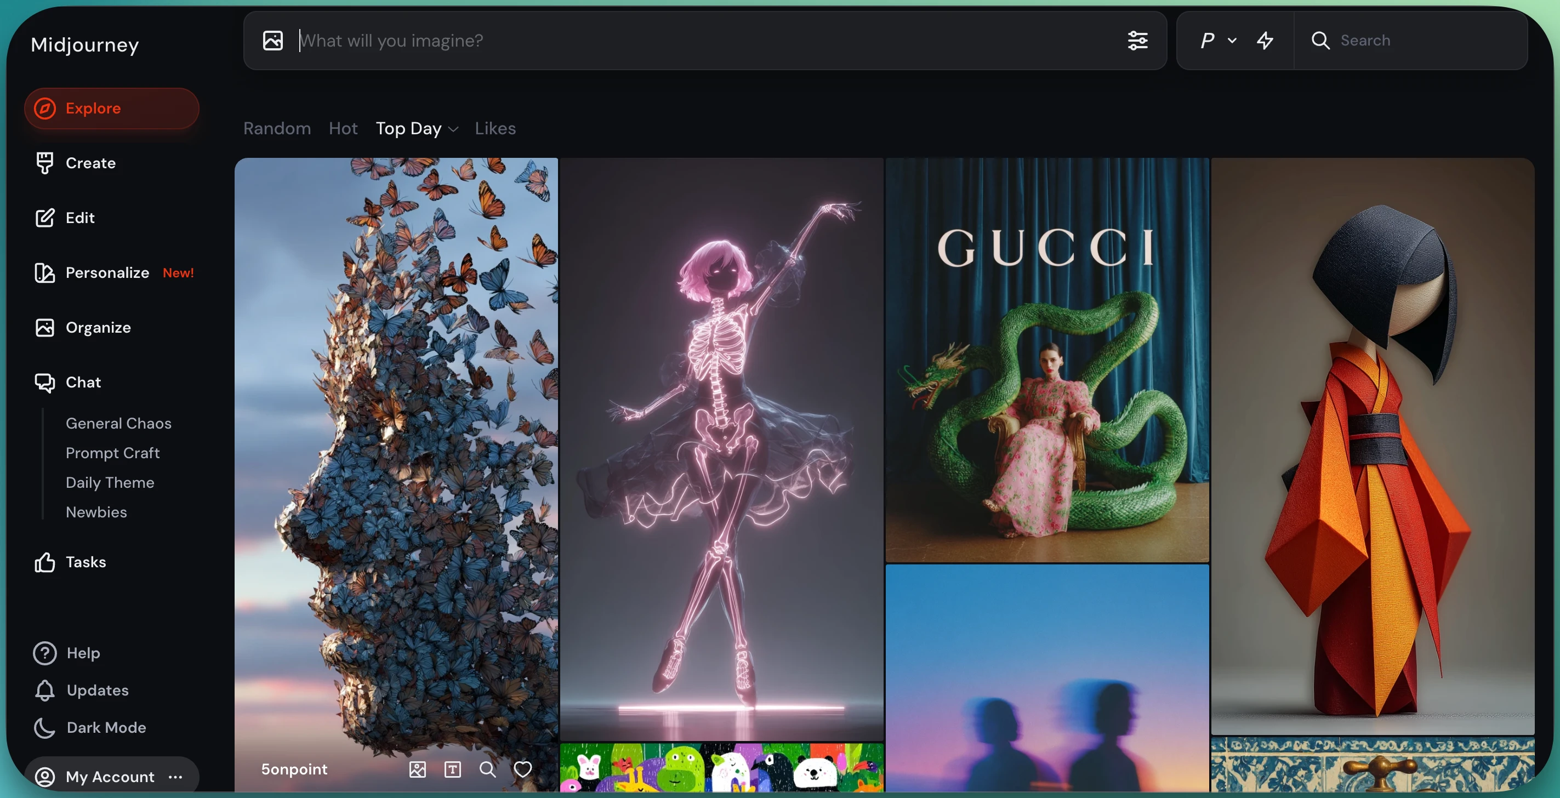This screenshot has height=798, width=1560.
Task: Expand the personalization P dropdown chevron
Action: click(1232, 41)
